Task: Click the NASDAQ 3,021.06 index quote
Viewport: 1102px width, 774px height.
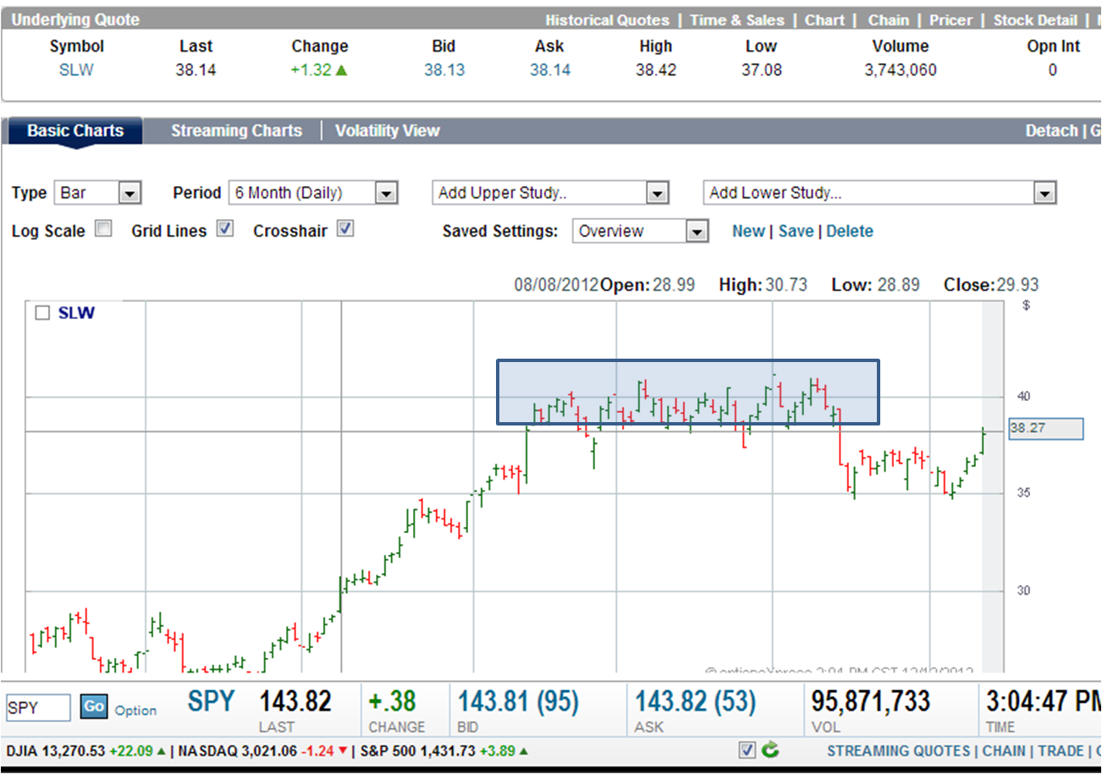Action: (x=262, y=750)
